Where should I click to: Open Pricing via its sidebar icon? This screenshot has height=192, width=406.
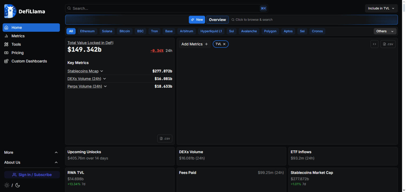pos(6,53)
